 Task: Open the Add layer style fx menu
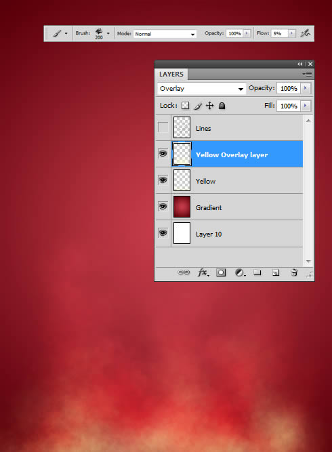point(203,272)
